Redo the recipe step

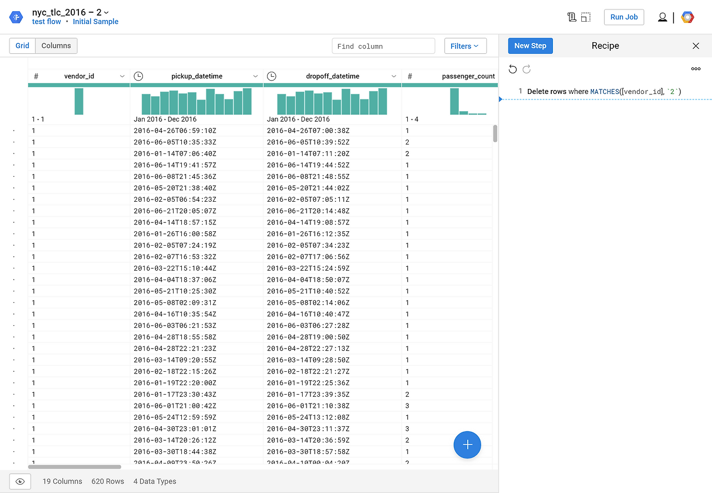pos(527,69)
